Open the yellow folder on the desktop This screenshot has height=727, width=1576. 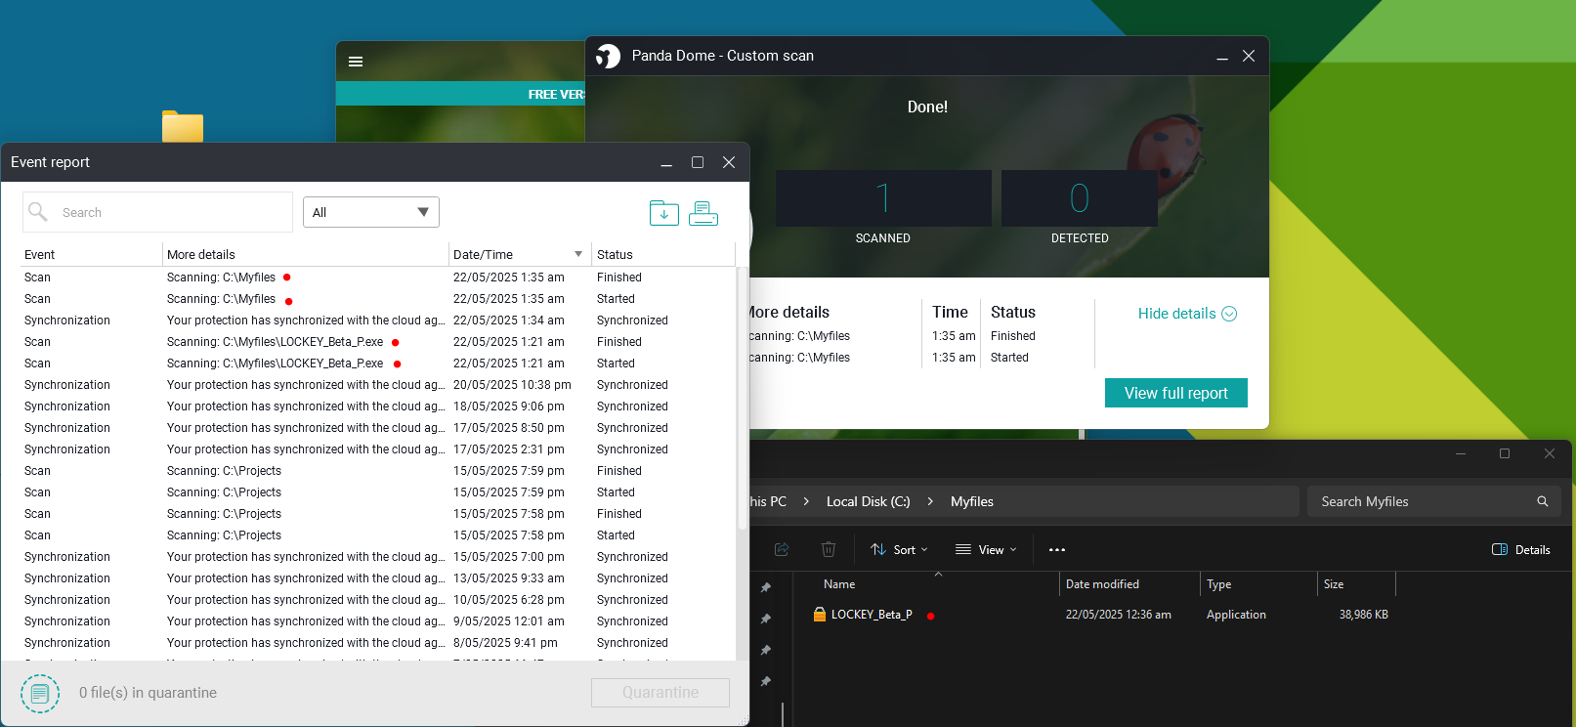(183, 126)
